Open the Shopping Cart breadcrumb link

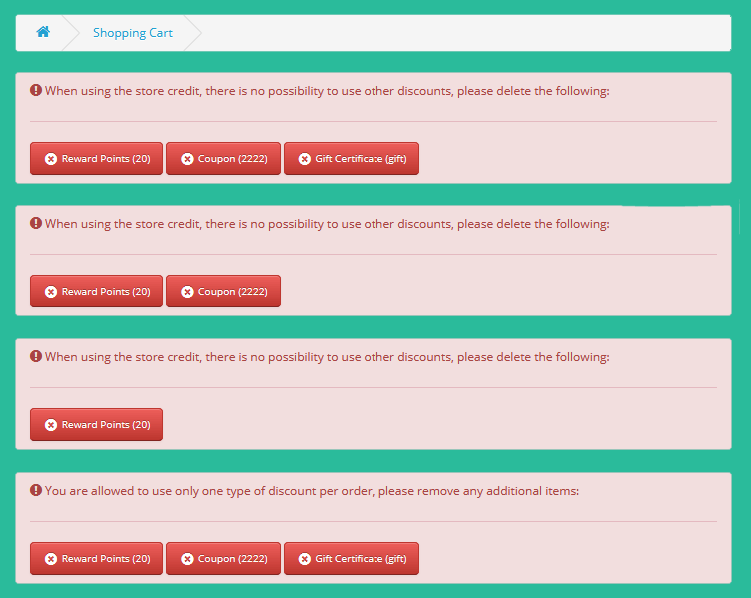(133, 33)
